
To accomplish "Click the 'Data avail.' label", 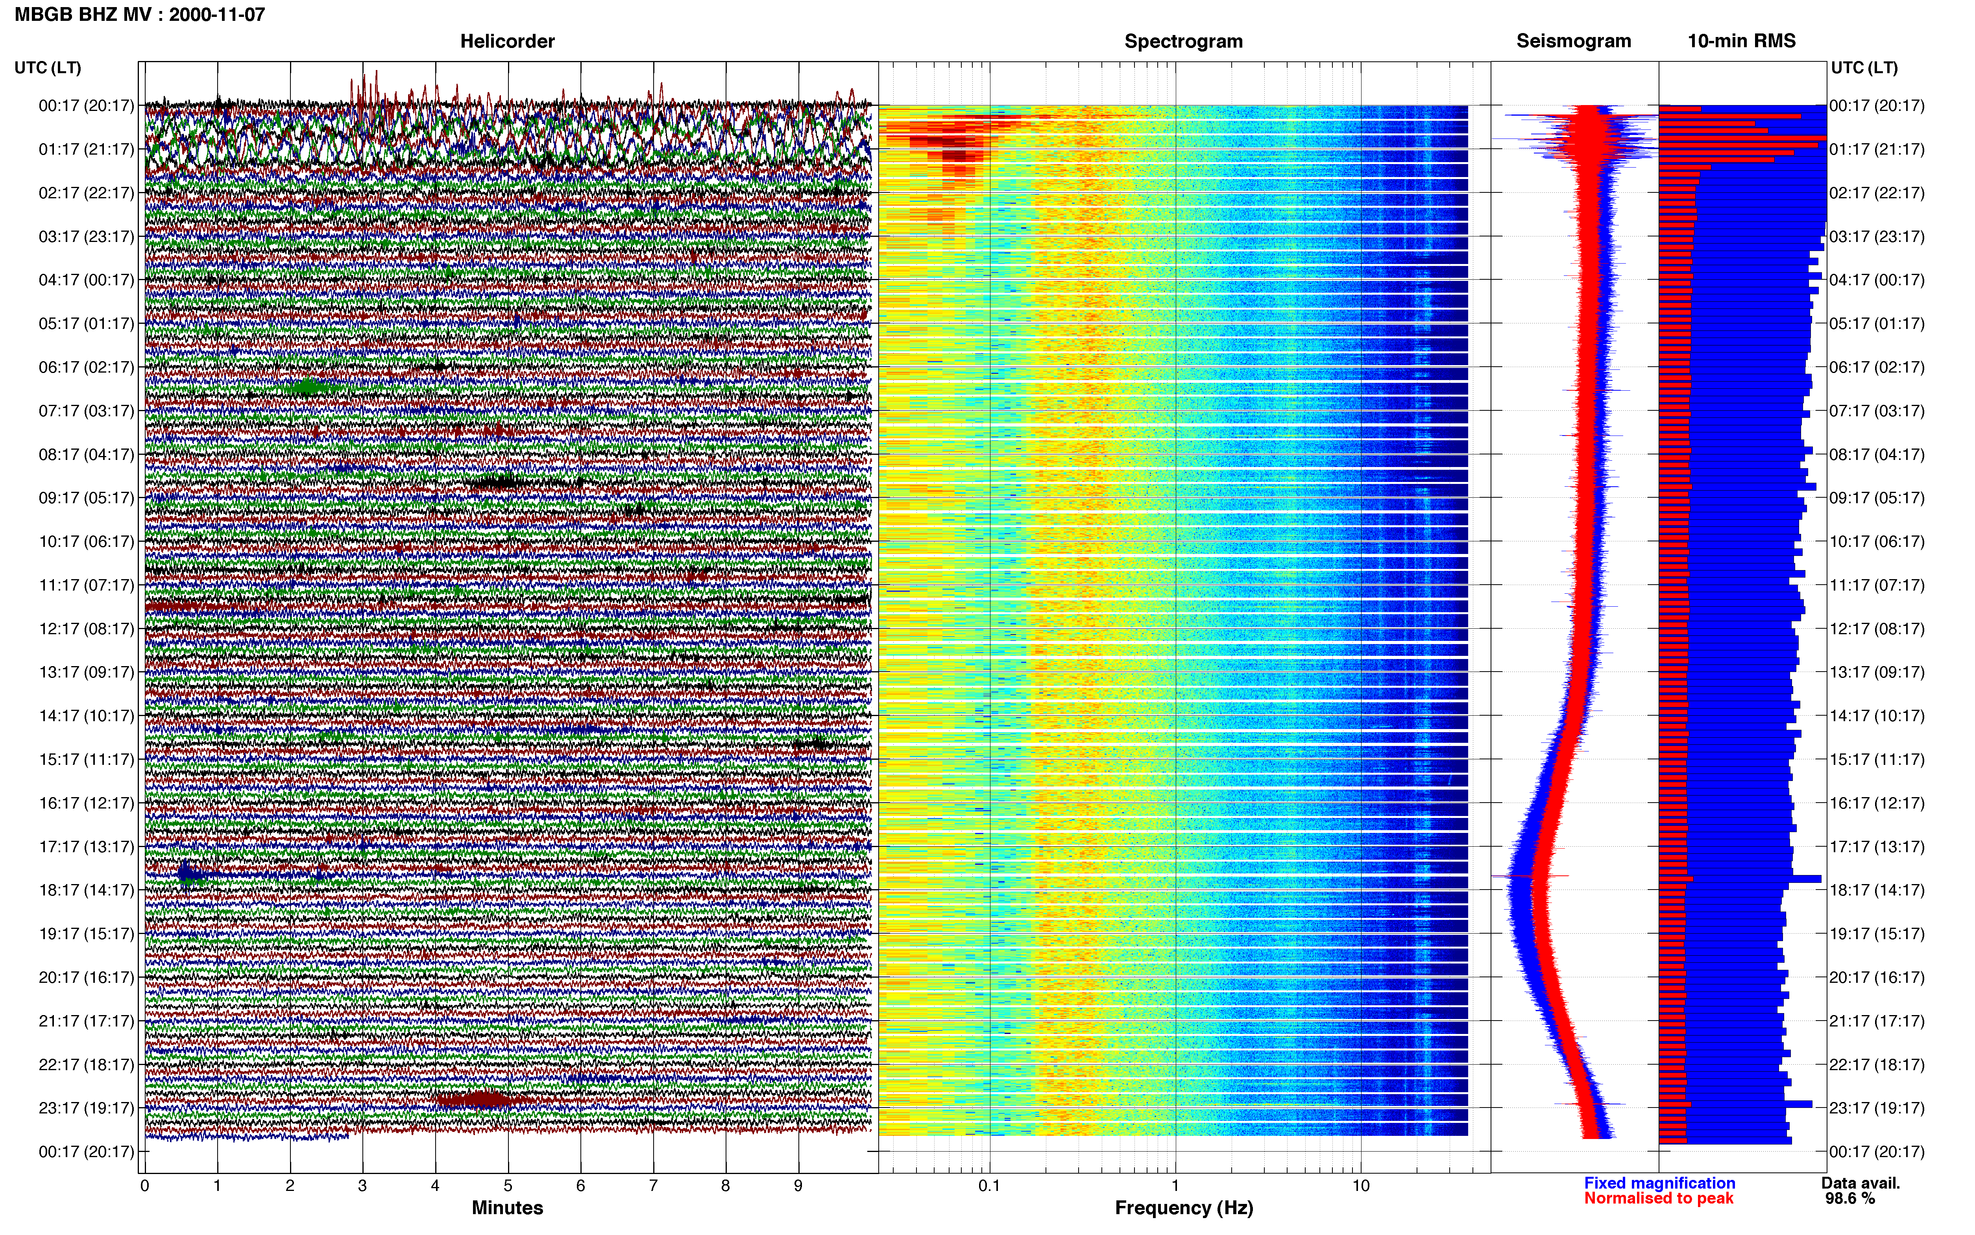I will tap(1860, 1183).
